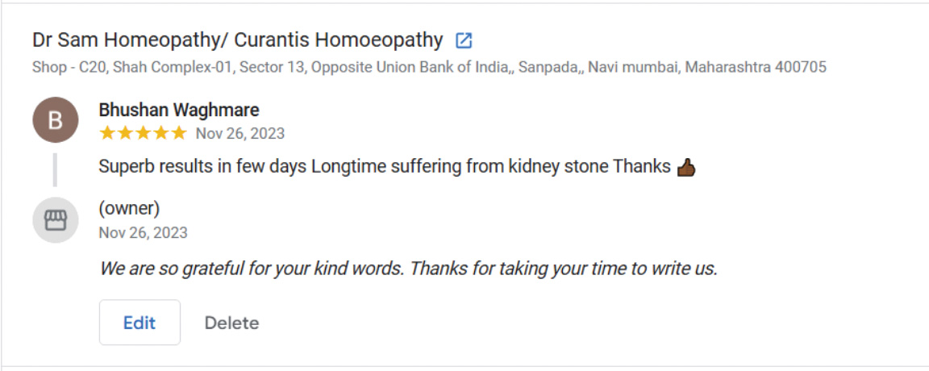Delete the owner reply
This screenshot has width=929, height=371.
(x=231, y=323)
